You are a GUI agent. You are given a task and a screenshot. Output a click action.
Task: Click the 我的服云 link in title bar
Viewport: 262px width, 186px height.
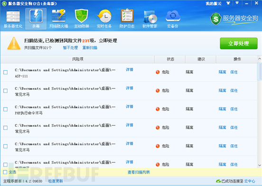click(x=214, y=3)
